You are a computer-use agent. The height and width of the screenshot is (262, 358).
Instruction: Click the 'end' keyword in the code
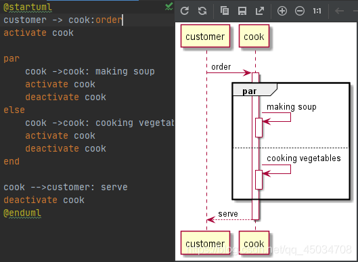12,161
